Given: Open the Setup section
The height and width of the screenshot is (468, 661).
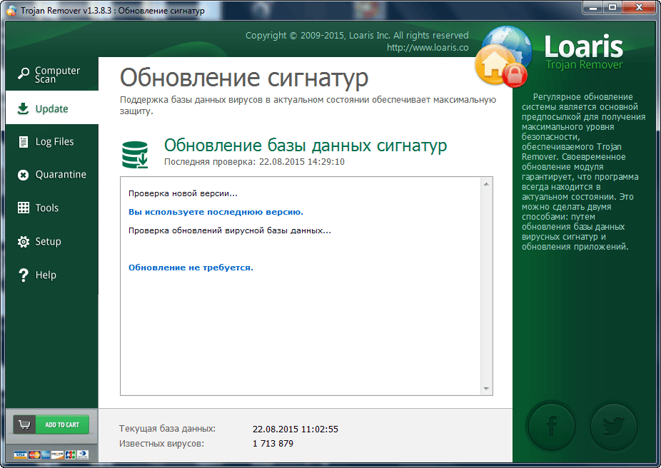Looking at the screenshot, I should tap(52, 241).
